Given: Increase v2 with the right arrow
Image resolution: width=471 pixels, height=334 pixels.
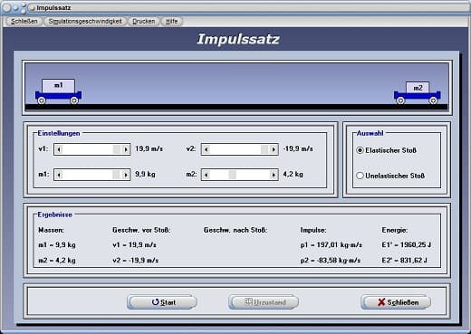Looking at the screenshot, I should click(274, 149).
